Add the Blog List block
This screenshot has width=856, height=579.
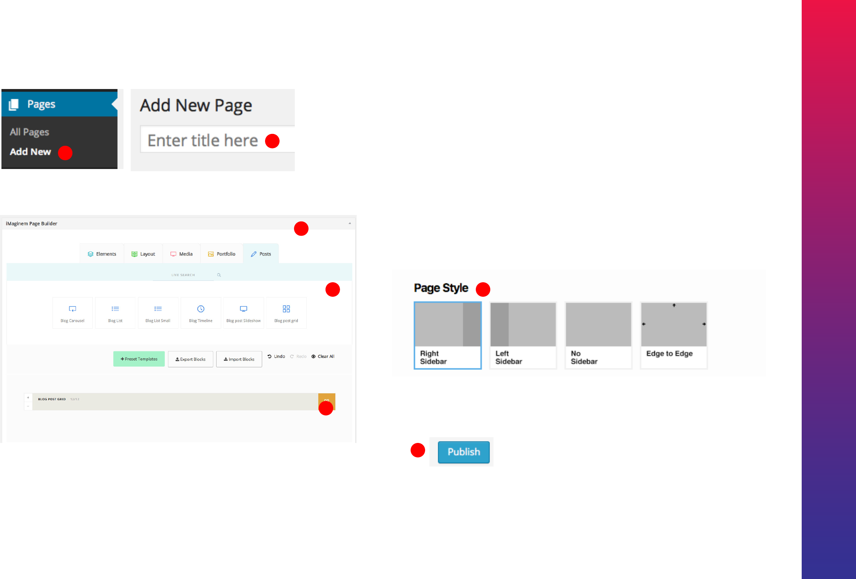tap(115, 313)
